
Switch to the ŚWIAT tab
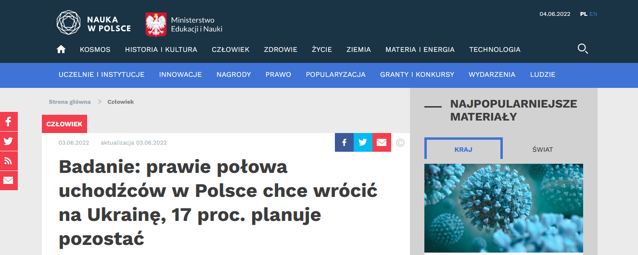542,149
